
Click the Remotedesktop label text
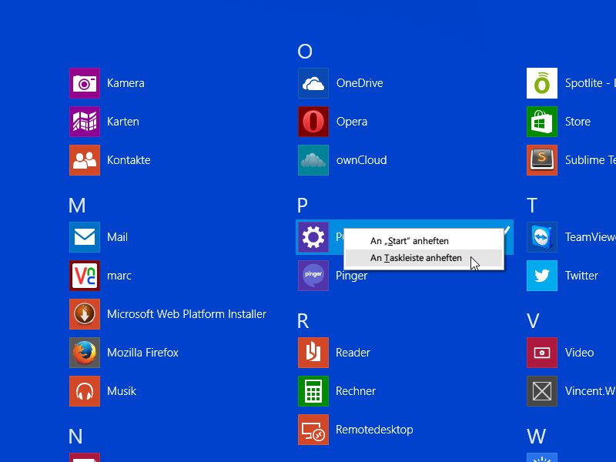(x=374, y=430)
